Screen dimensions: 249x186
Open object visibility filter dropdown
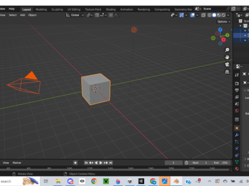click(174, 15)
